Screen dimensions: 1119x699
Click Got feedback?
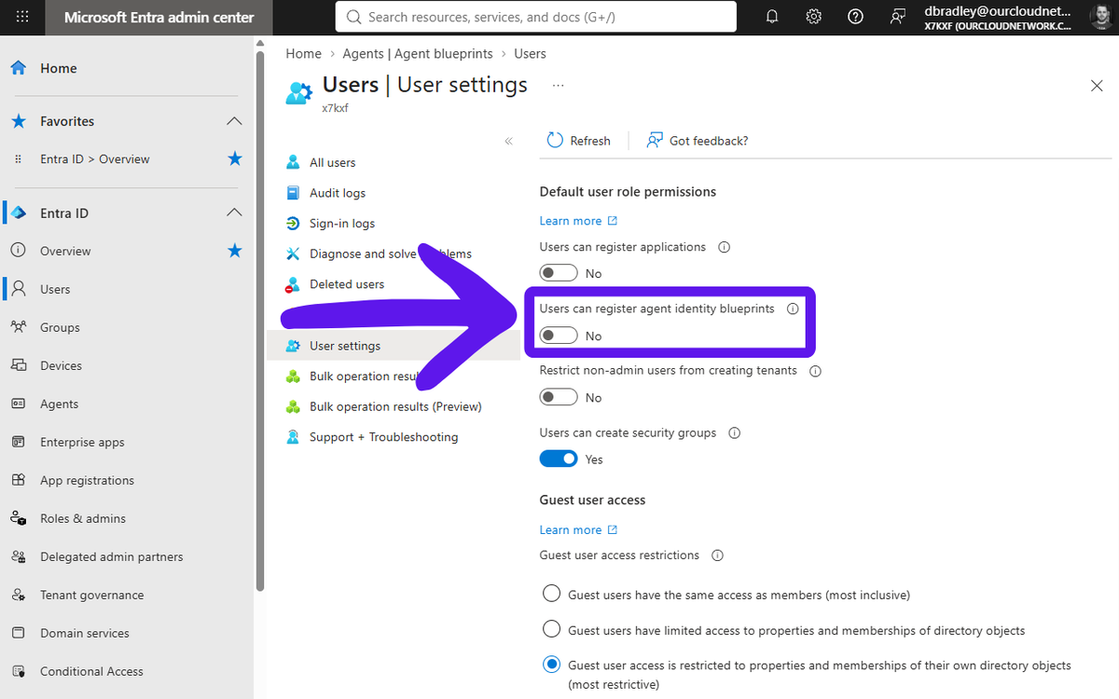coord(698,141)
